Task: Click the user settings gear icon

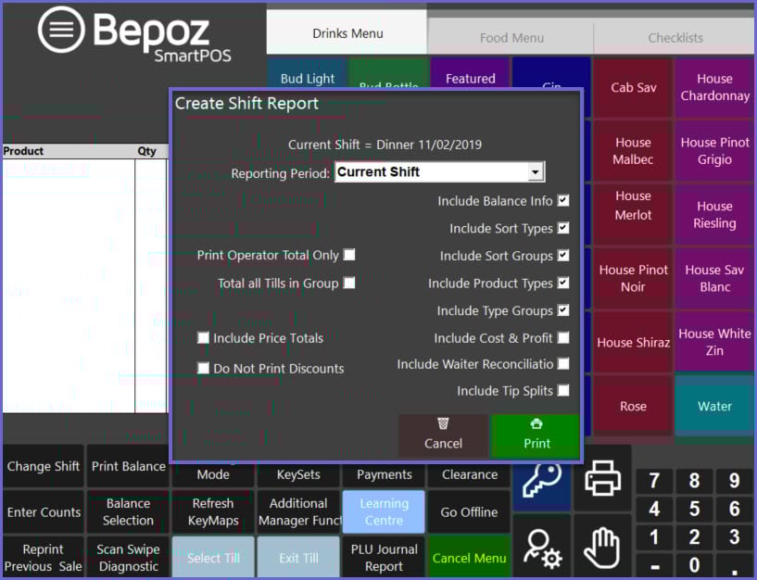Action: [542, 548]
